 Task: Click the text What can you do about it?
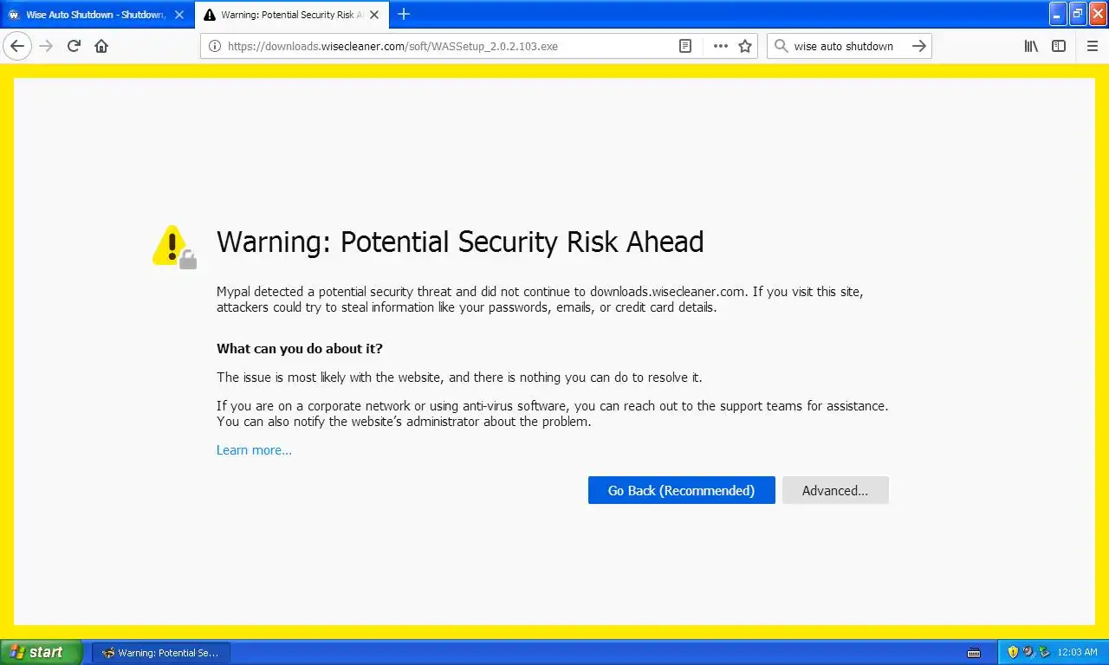(300, 349)
